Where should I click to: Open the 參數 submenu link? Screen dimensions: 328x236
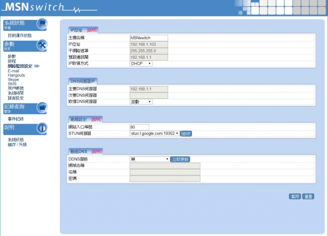pos(12,56)
